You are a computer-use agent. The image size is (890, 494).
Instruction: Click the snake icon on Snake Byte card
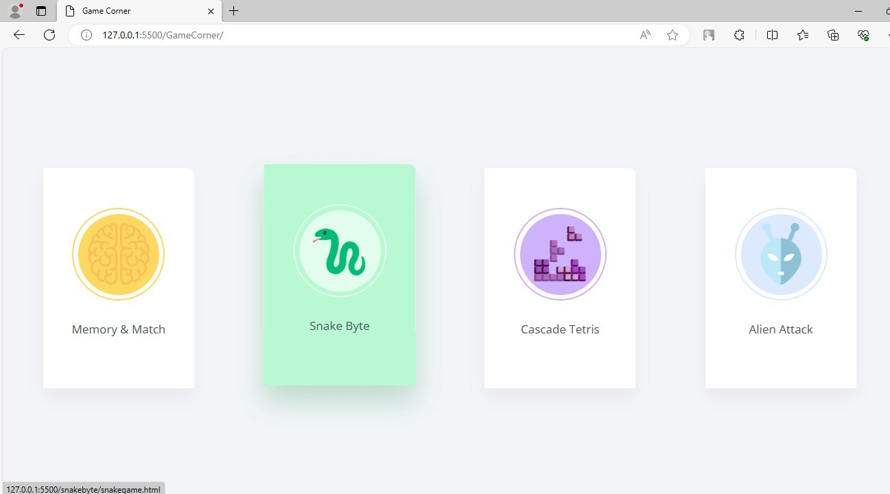340,250
